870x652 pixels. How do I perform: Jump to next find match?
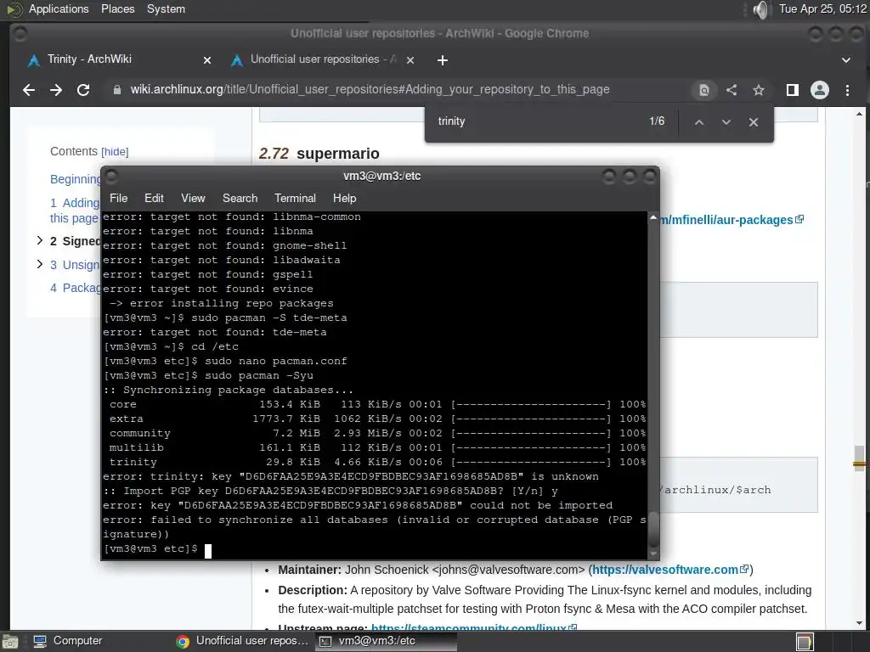coord(726,122)
